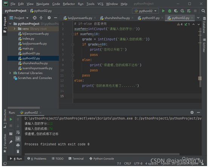The height and width of the screenshot is (168, 209).
Task: Go to previous highlighted error arrow
Action: 194,24
